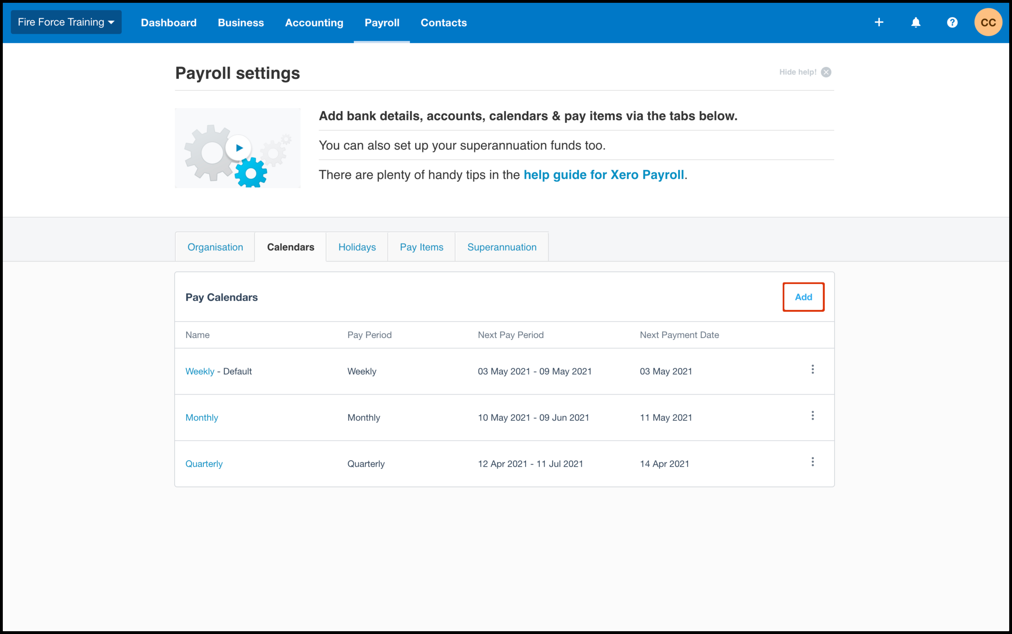Play the payroll settings help video
1012x634 pixels.
click(x=238, y=148)
